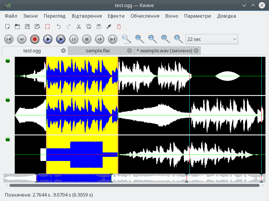Toggle the first track's green lamp
This screenshot has height=201, width=269.
pyautogui.click(x=8, y=61)
